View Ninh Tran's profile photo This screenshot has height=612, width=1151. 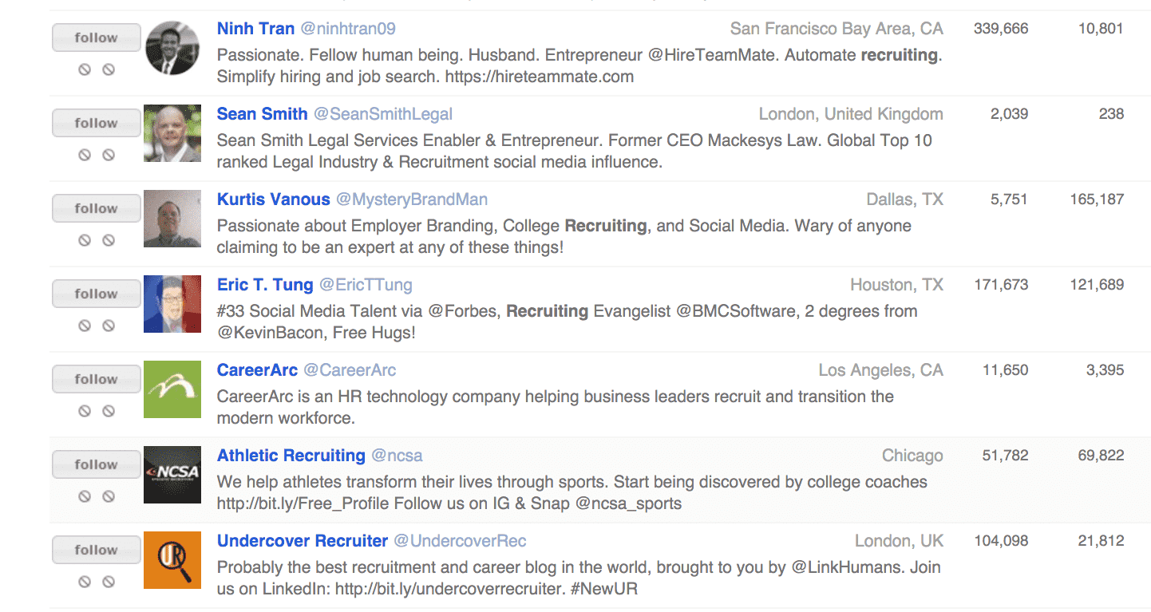pos(172,48)
